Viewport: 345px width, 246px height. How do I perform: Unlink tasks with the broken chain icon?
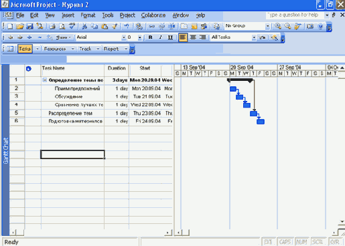[161, 26]
